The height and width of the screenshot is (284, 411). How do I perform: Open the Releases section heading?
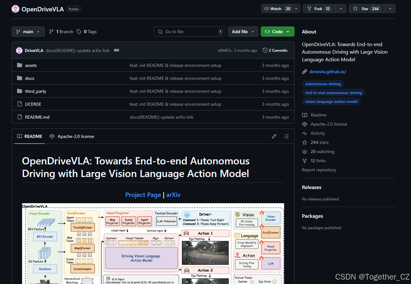[x=312, y=187]
